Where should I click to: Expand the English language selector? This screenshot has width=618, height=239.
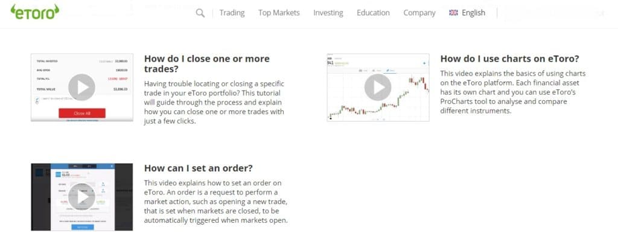(467, 13)
